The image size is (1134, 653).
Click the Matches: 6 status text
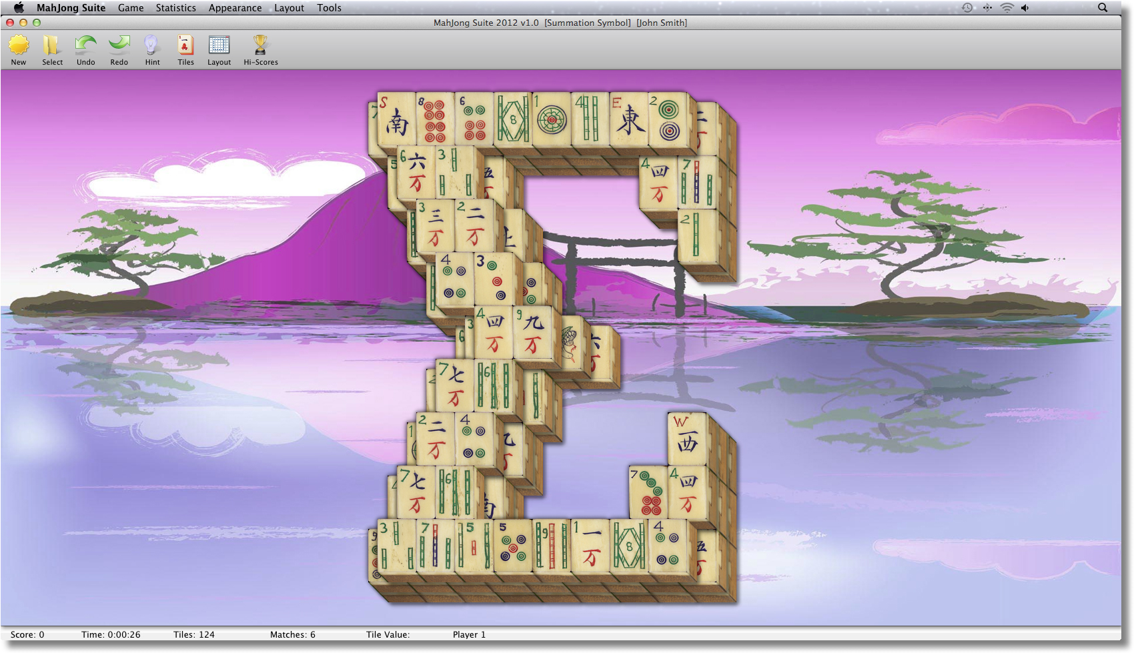[293, 634]
